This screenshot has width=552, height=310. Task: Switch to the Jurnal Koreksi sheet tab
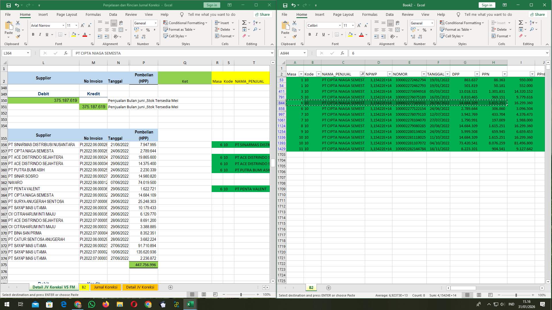click(106, 287)
